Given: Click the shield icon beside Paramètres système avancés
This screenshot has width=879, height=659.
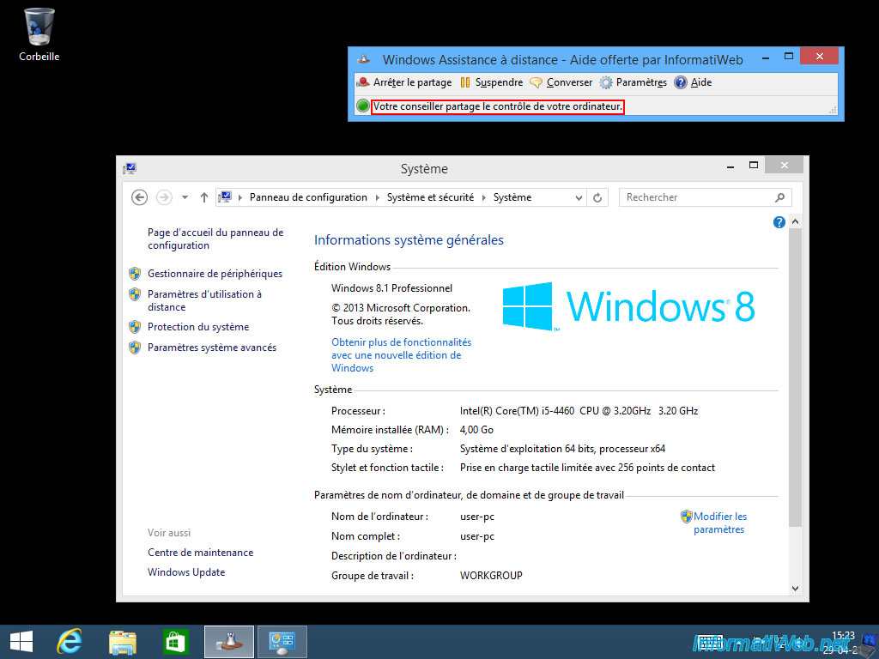Looking at the screenshot, I should pyautogui.click(x=135, y=348).
